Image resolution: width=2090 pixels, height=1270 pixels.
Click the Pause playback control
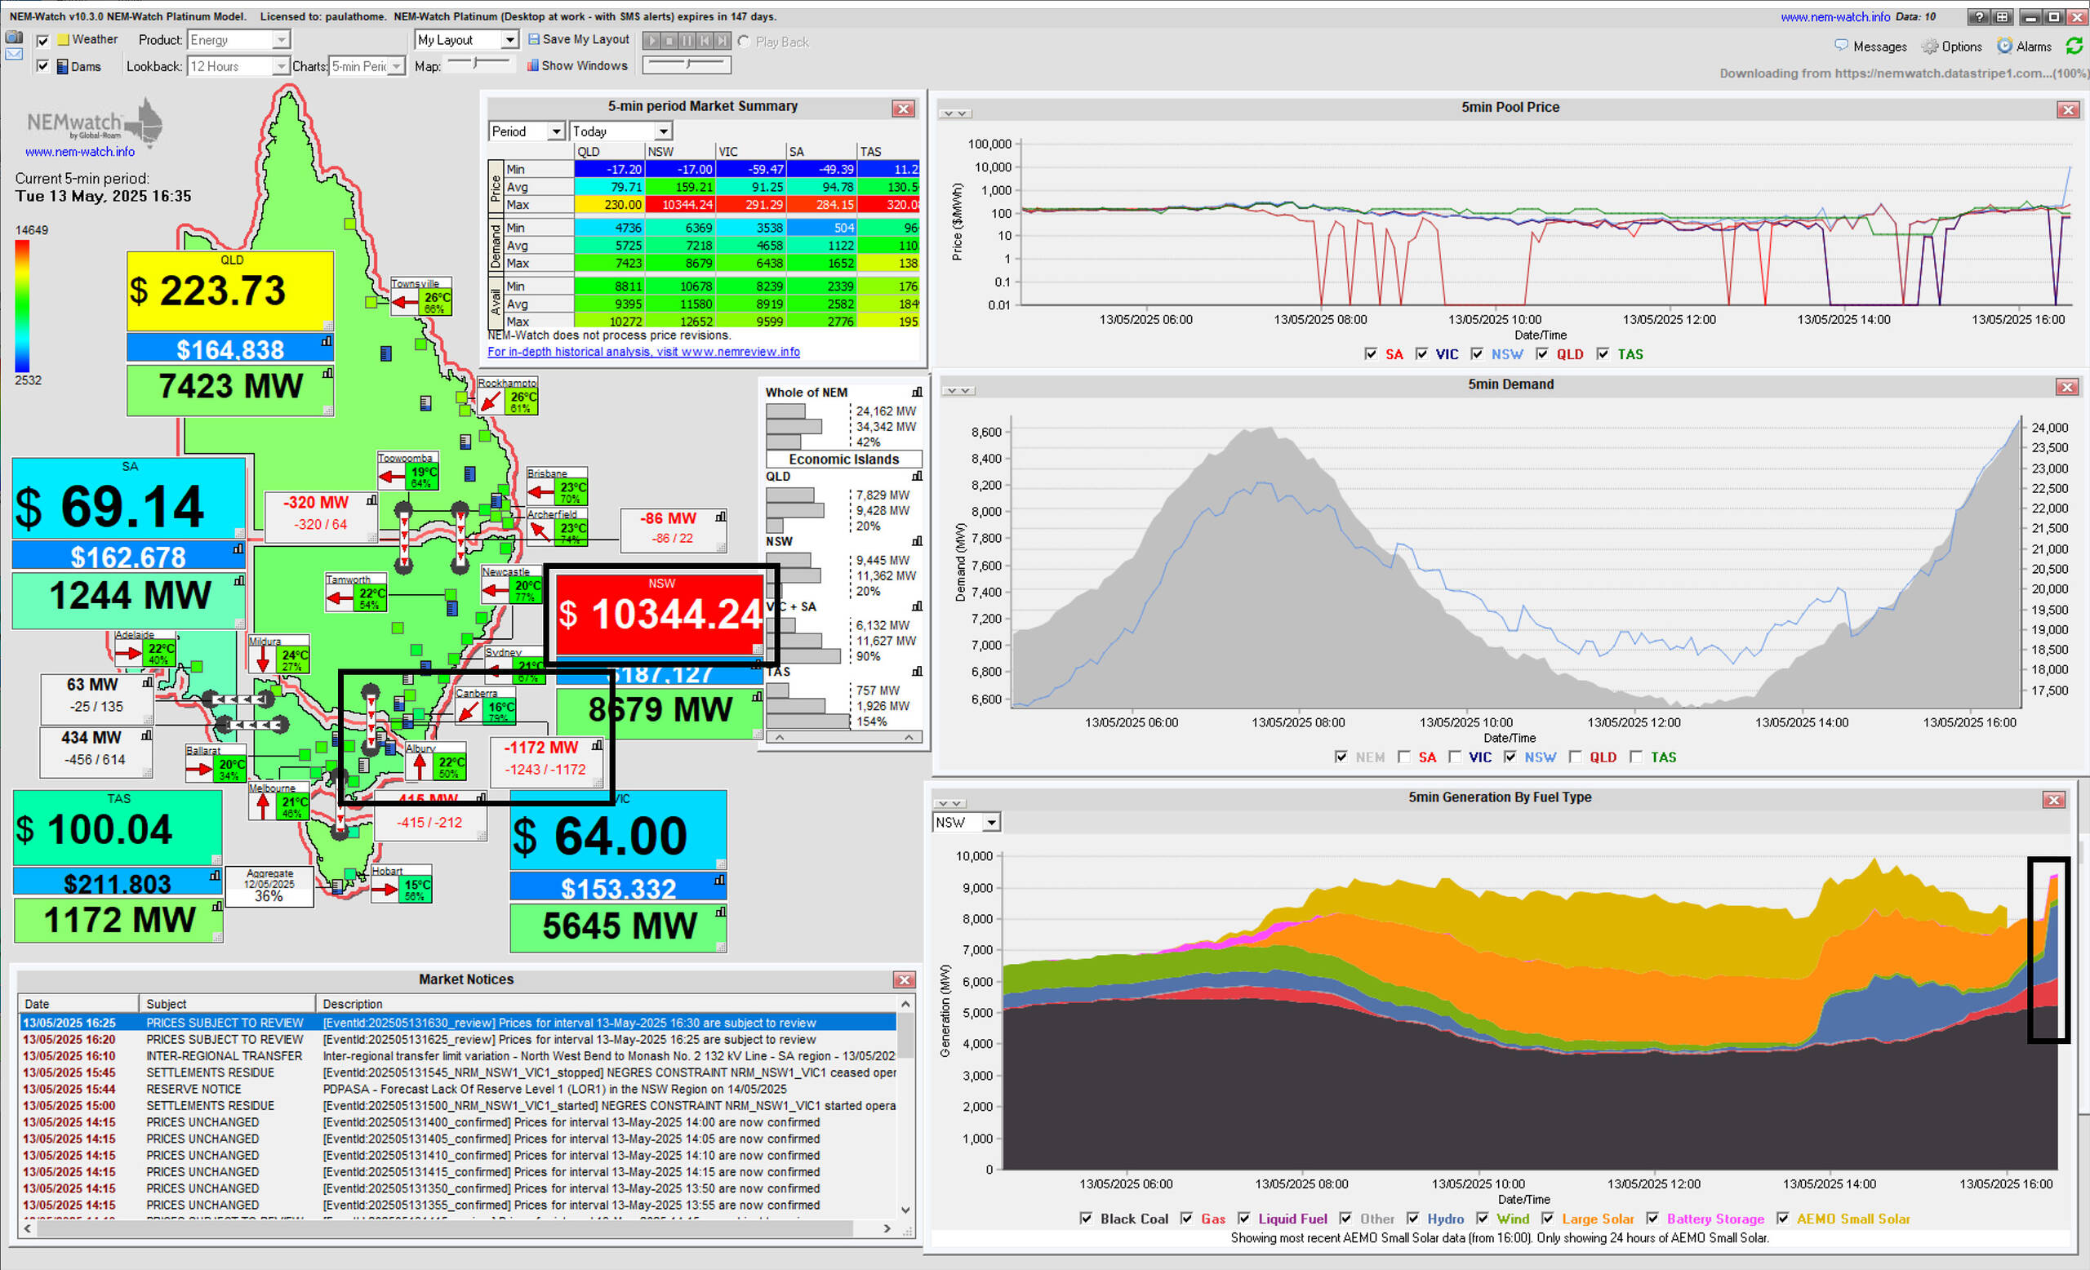tap(687, 41)
